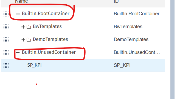Image resolution: width=177 pixels, height=99 pixels.
Task: Collapse the BuiltIn.RootContainer node
Action: click(x=18, y=14)
